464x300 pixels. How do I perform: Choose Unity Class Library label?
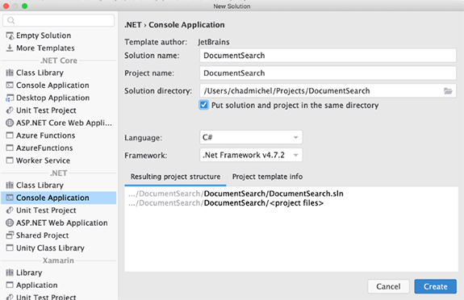point(50,248)
